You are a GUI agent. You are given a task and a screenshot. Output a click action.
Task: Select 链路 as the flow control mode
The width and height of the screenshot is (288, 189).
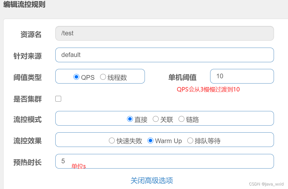pyautogui.click(x=181, y=119)
